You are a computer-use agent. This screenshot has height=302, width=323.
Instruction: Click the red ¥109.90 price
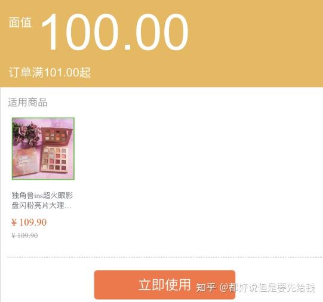[x=29, y=223]
